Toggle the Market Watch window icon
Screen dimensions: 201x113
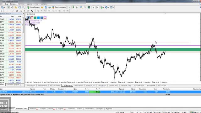click(x=8, y=7)
